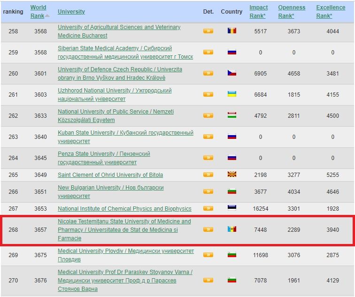This screenshot has height=297, width=355.
Task: Click details arrow for New Bulgarian University
Action: (x=208, y=191)
